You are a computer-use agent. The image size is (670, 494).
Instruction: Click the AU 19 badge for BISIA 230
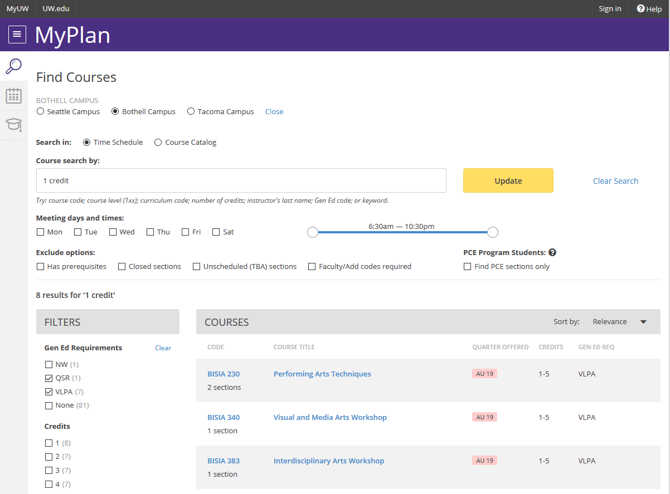tap(484, 374)
